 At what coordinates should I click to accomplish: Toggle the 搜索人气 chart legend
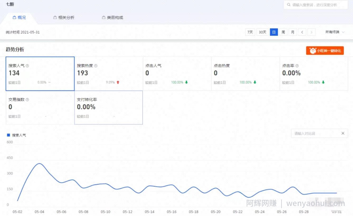point(16,135)
